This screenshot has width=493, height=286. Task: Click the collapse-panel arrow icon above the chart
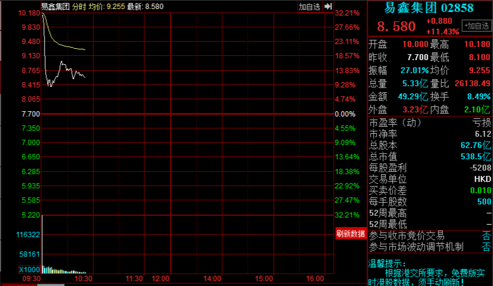pyautogui.click(x=328, y=7)
